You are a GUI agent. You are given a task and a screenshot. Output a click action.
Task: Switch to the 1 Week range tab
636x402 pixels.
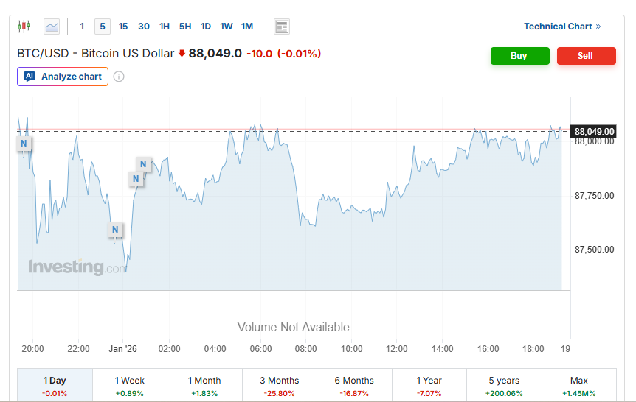pyautogui.click(x=130, y=385)
